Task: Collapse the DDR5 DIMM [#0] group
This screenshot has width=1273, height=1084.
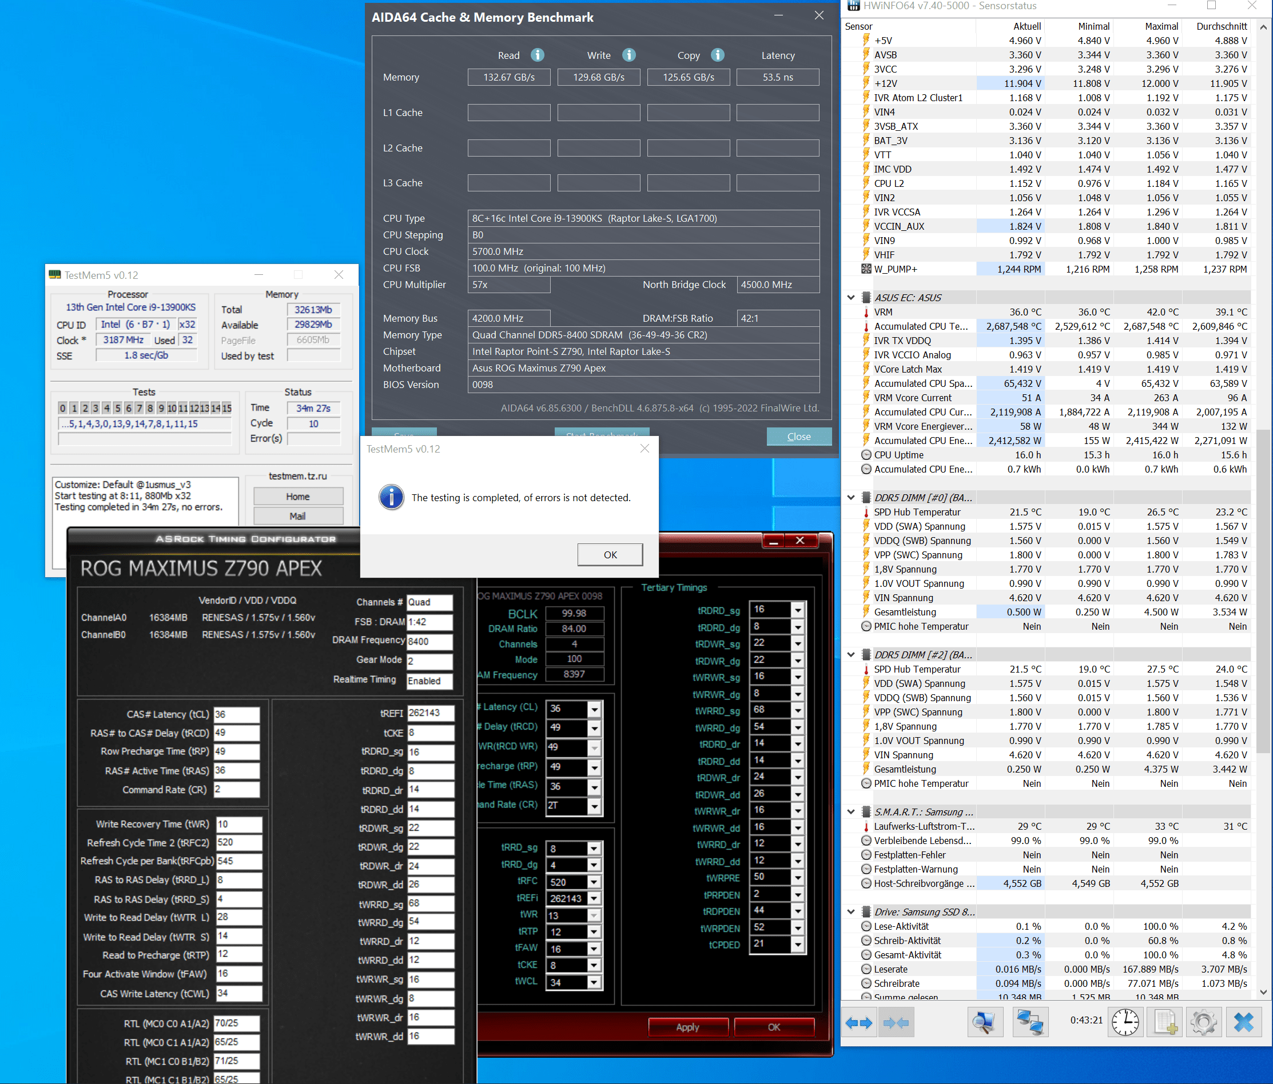Action: [x=851, y=498]
